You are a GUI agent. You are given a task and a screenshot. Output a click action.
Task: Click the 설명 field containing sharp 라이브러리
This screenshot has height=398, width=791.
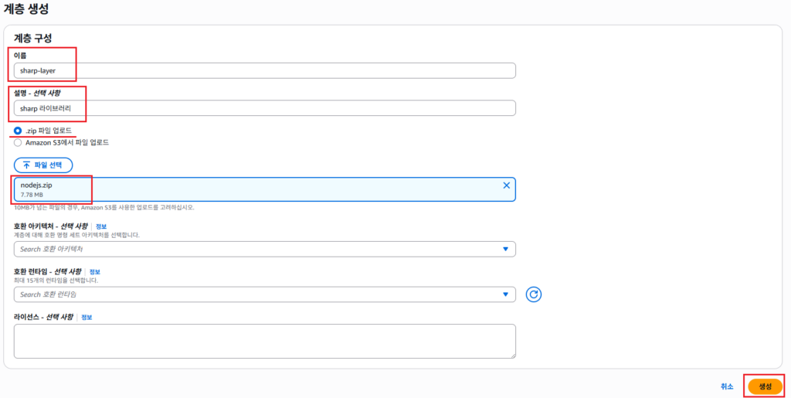264,108
